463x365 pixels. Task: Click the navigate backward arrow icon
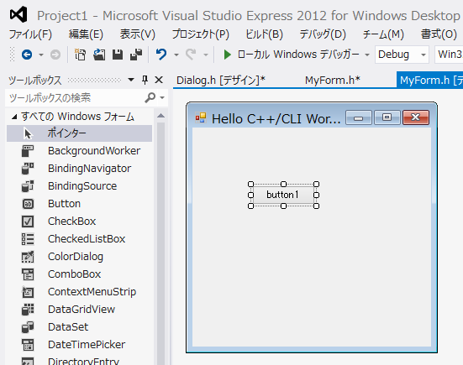point(27,55)
